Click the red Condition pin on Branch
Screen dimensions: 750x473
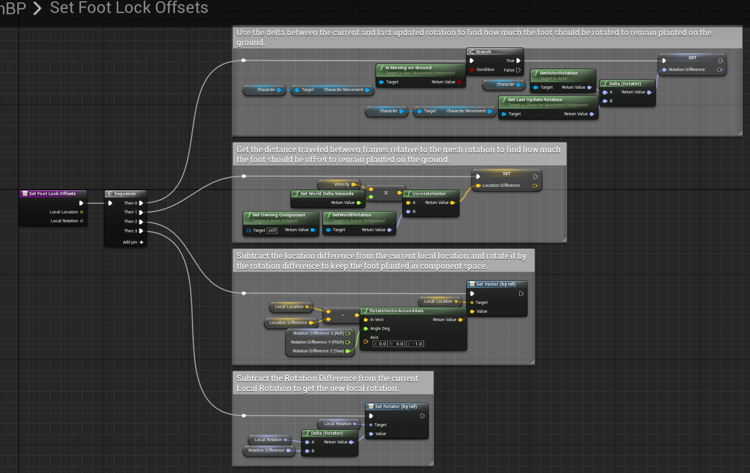(x=471, y=70)
